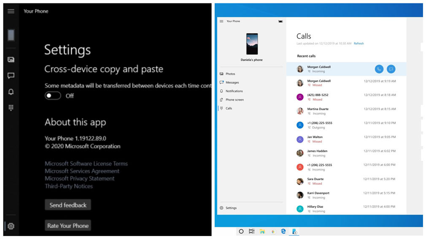426x239 pixels.
Task: Select phone device icon in dark sidebar
Action: [x=11, y=35]
